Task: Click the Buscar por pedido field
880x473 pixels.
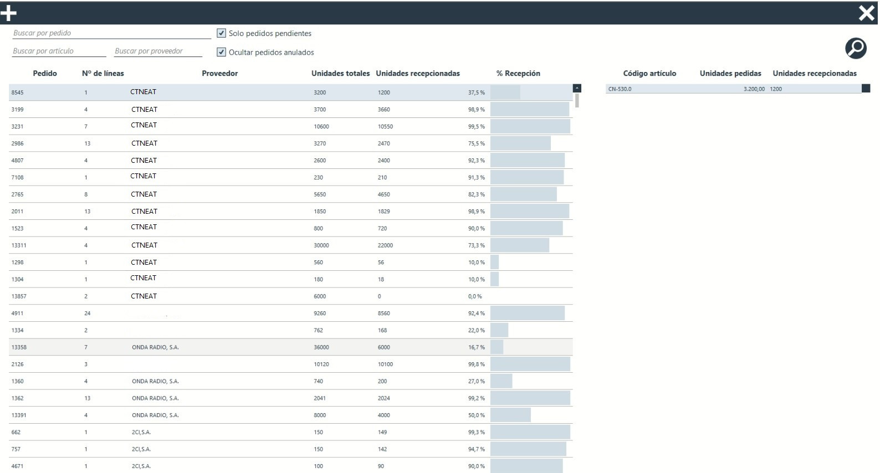Action: (111, 33)
